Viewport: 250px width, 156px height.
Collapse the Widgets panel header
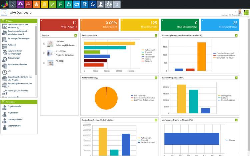click(19, 21)
